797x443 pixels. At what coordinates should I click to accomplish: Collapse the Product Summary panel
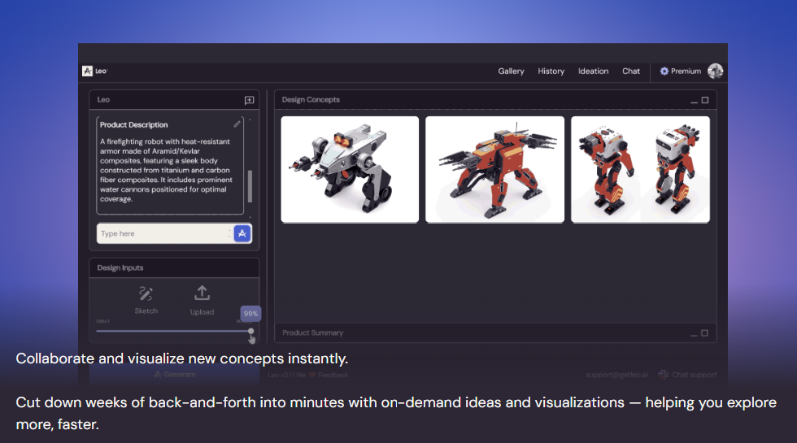point(694,333)
